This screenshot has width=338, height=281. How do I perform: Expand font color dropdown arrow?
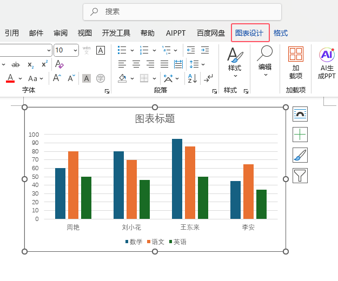(x=20, y=78)
